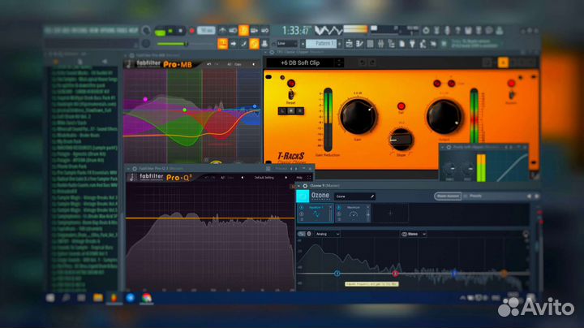The image size is (584, 328).
Task: Click the Ozone Master Assistant button
Action: coord(448,196)
